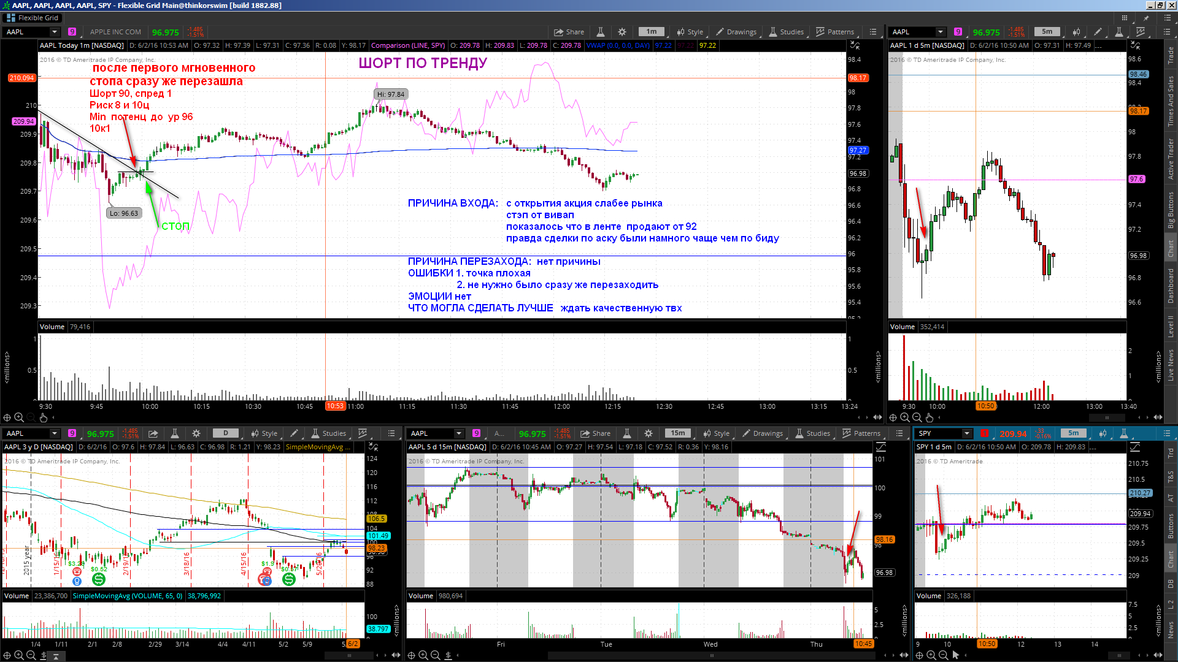Open Active Trader side tab

tap(1171, 159)
